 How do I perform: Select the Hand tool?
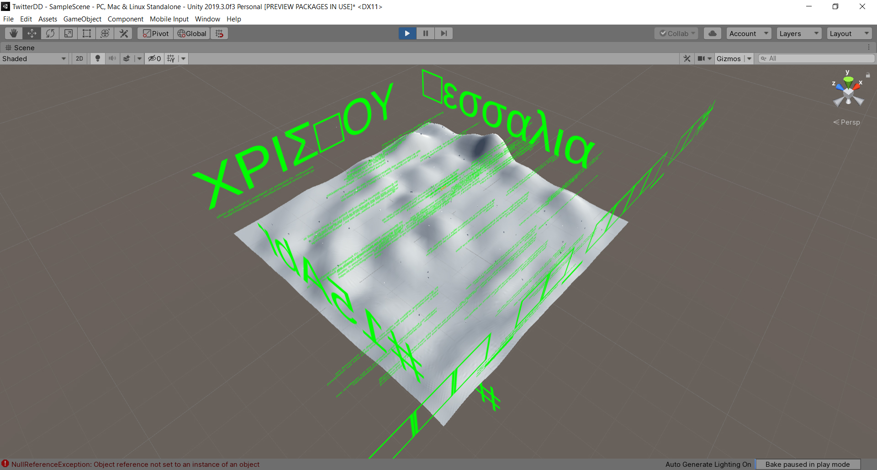tap(14, 33)
